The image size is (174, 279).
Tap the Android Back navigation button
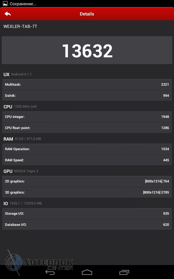[50, 272]
